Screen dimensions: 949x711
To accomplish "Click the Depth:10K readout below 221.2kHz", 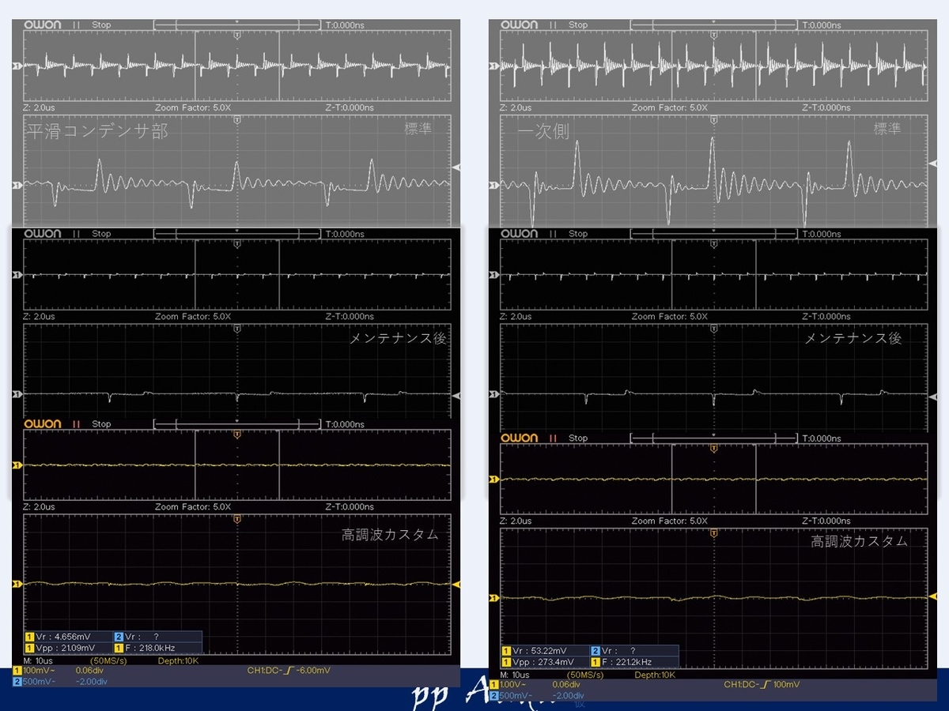I will 653,675.
